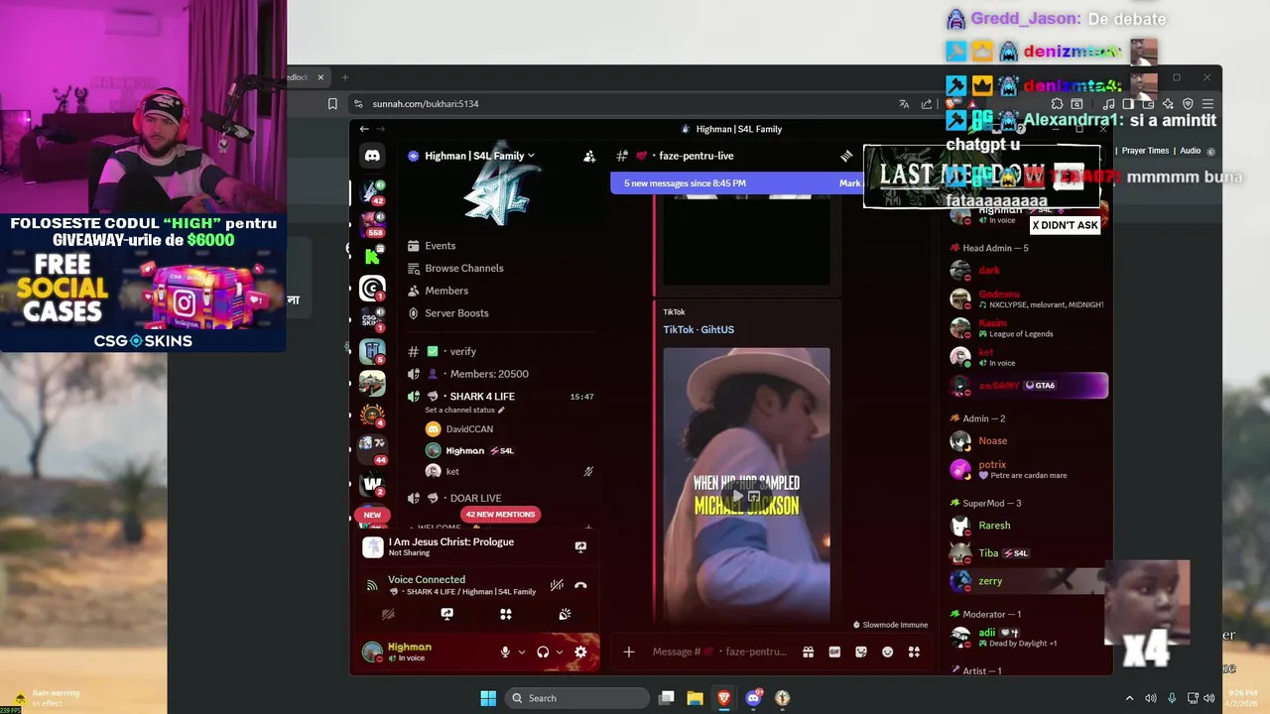This screenshot has height=714, width=1270.
Task: Click the message input field
Action: point(719,652)
